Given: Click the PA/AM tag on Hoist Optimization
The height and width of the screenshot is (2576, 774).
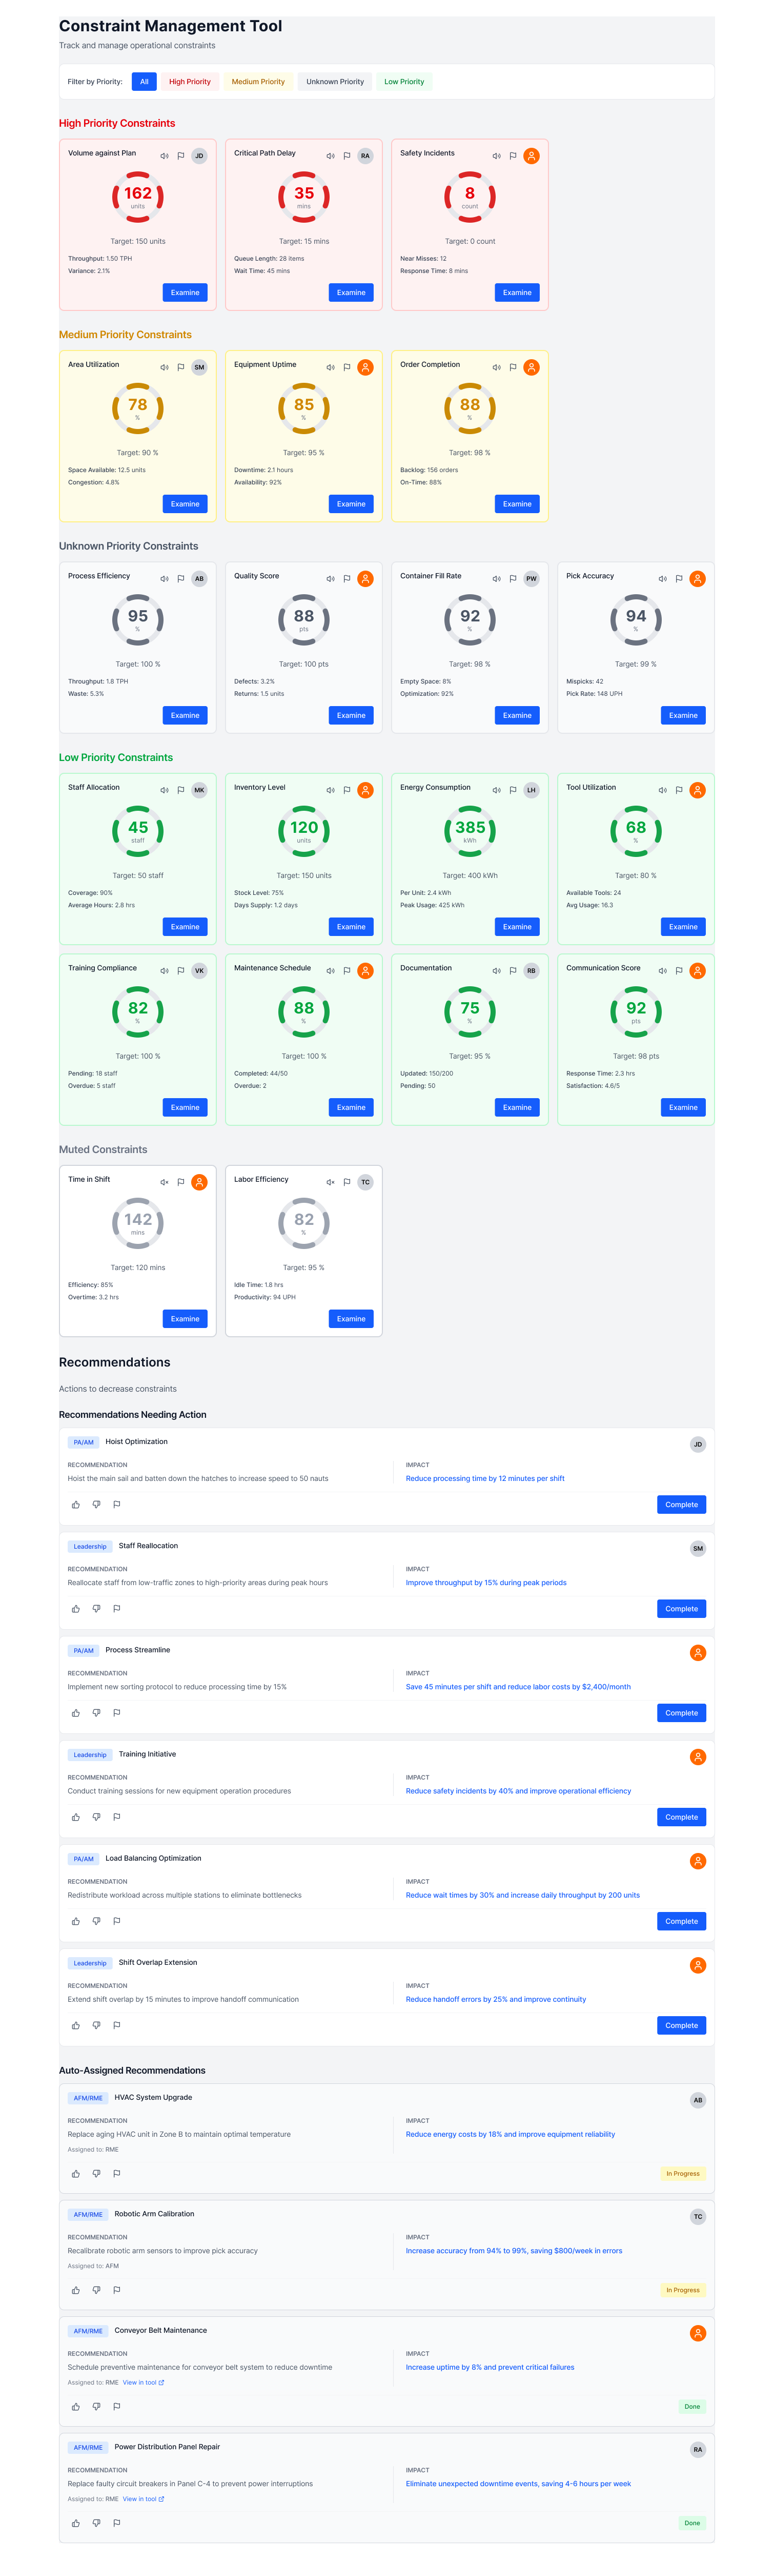Looking at the screenshot, I should [x=84, y=1442].
